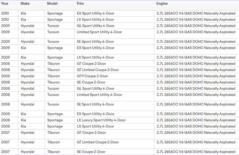Select Limited Sport Utility 4-Door trim for 2009 Tucson
Image resolution: width=239 pixels, height=155 pixels.
(99, 32)
